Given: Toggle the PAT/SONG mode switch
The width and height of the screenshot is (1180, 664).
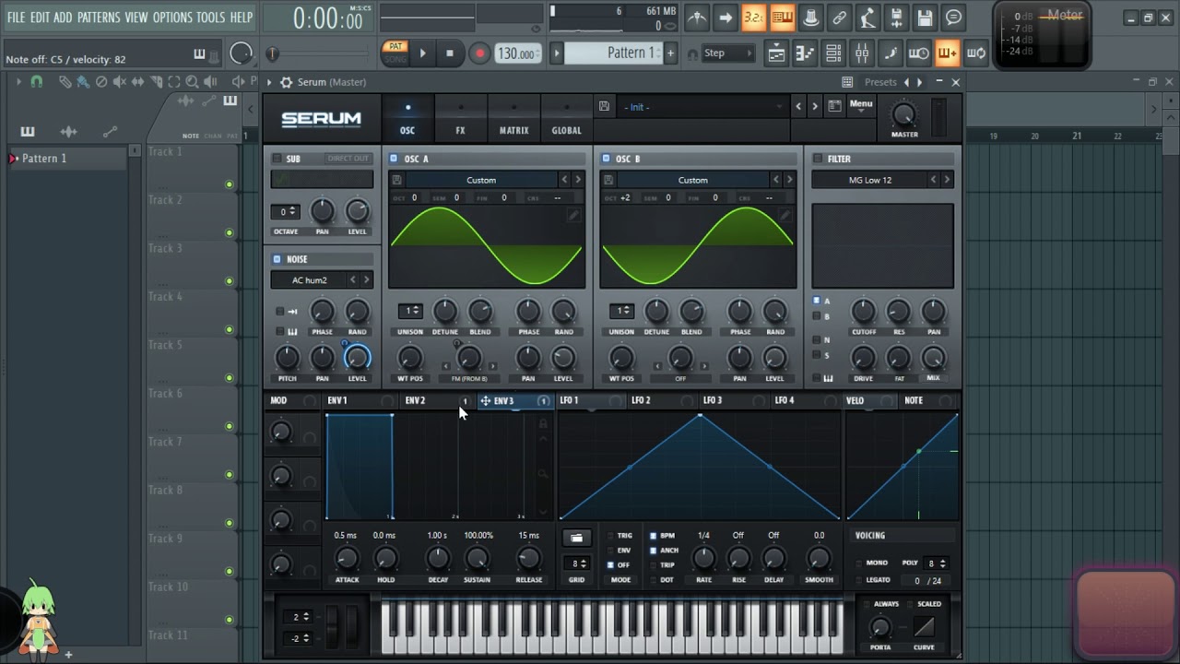Looking at the screenshot, I should click(395, 53).
